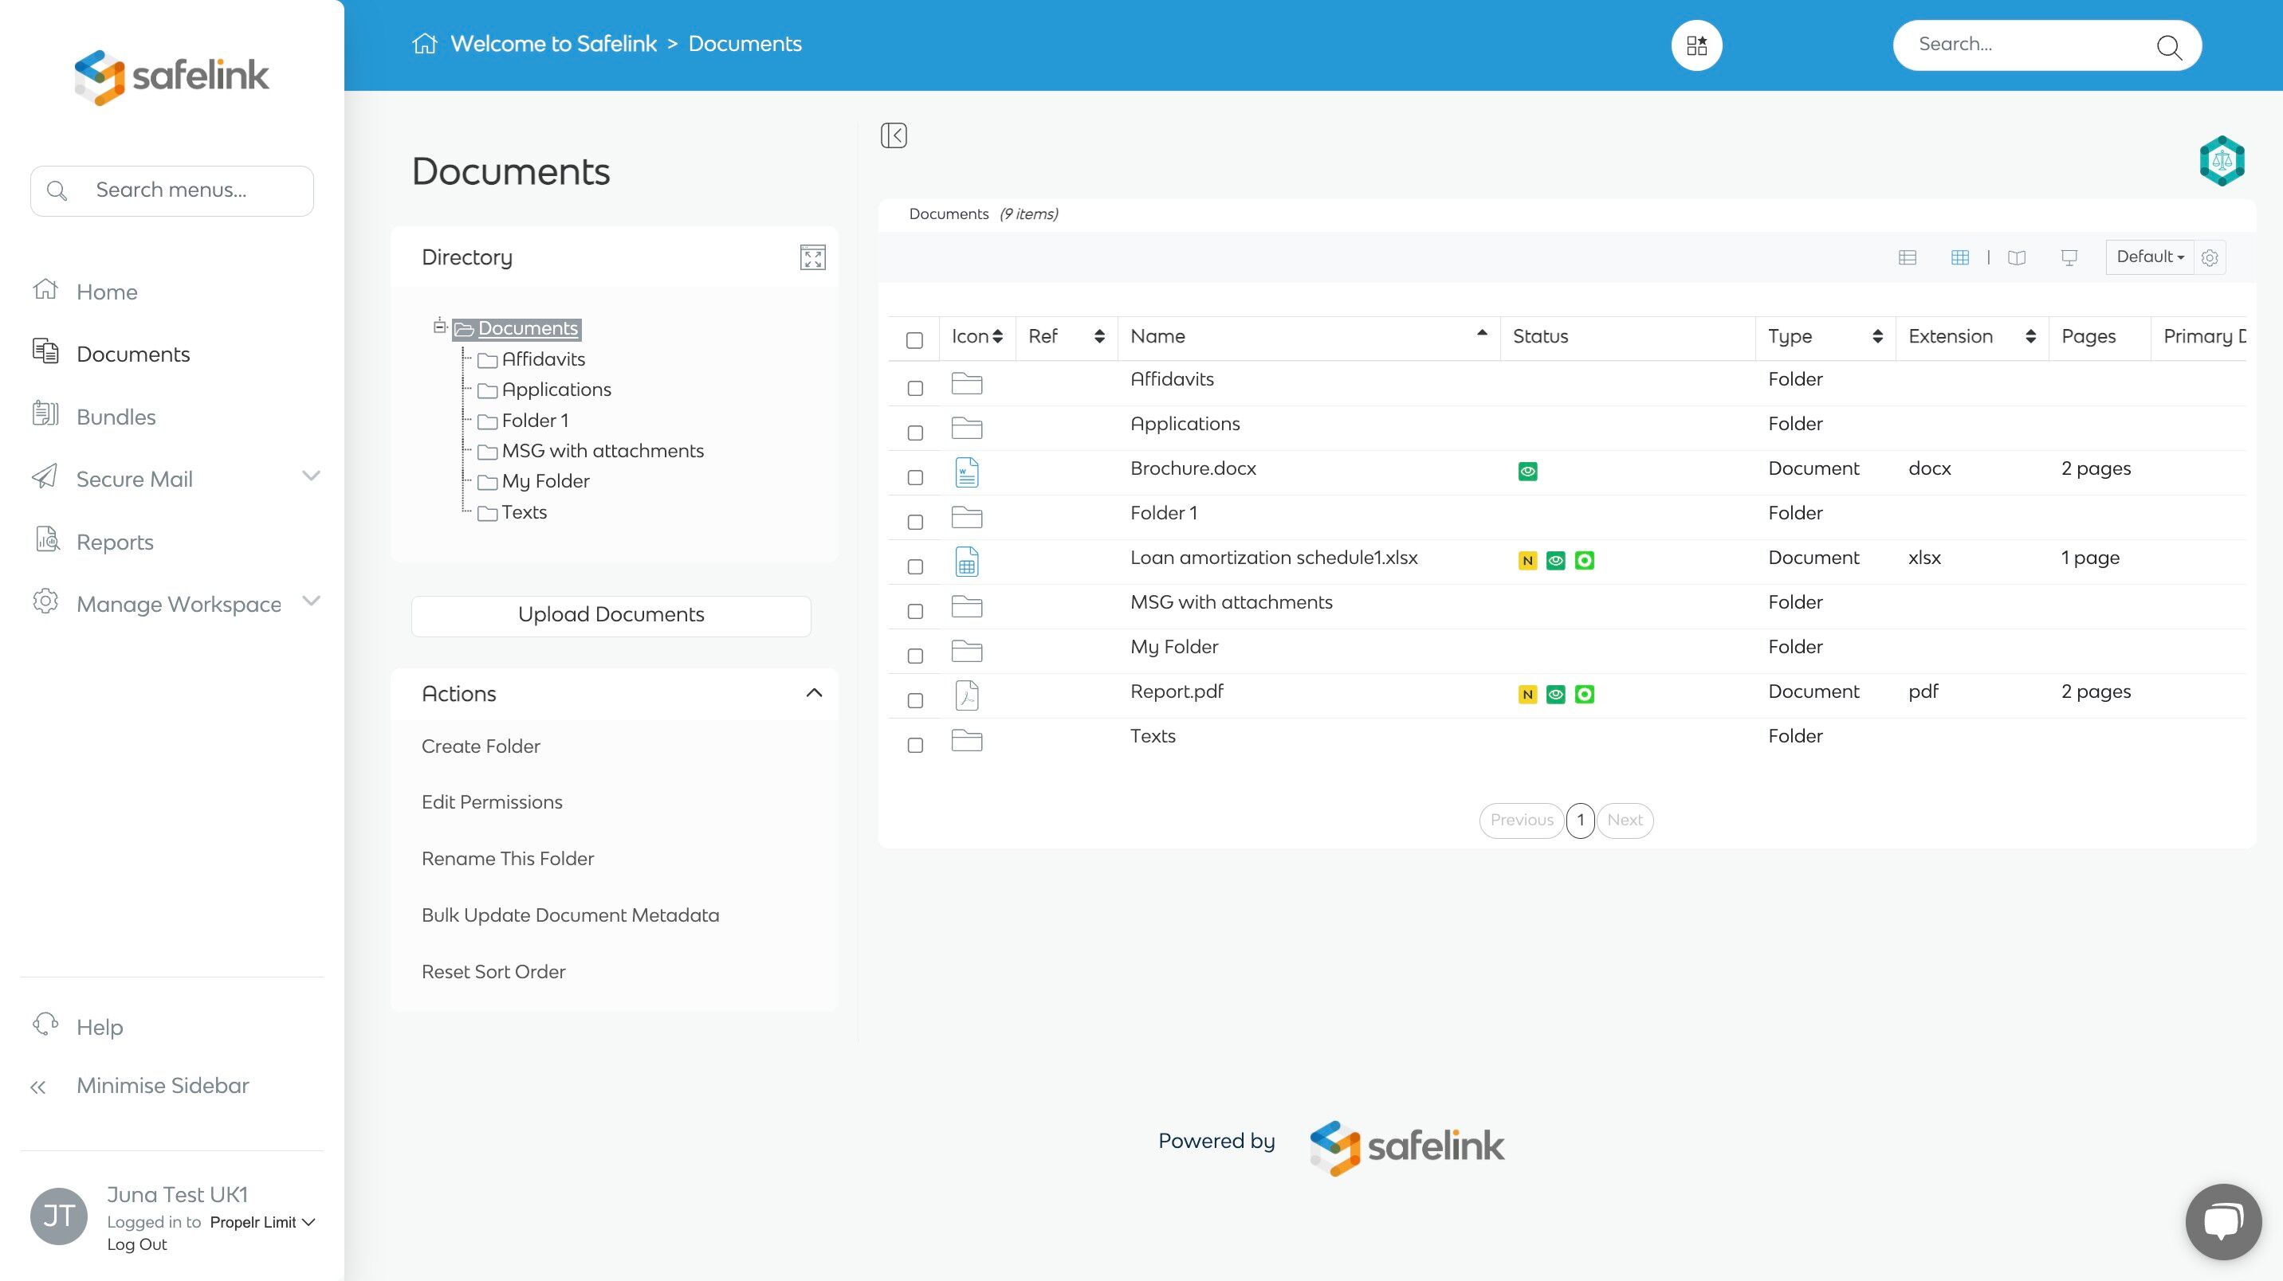The width and height of the screenshot is (2283, 1281).
Task: Click the Upload Documents button
Action: (611, 615)
